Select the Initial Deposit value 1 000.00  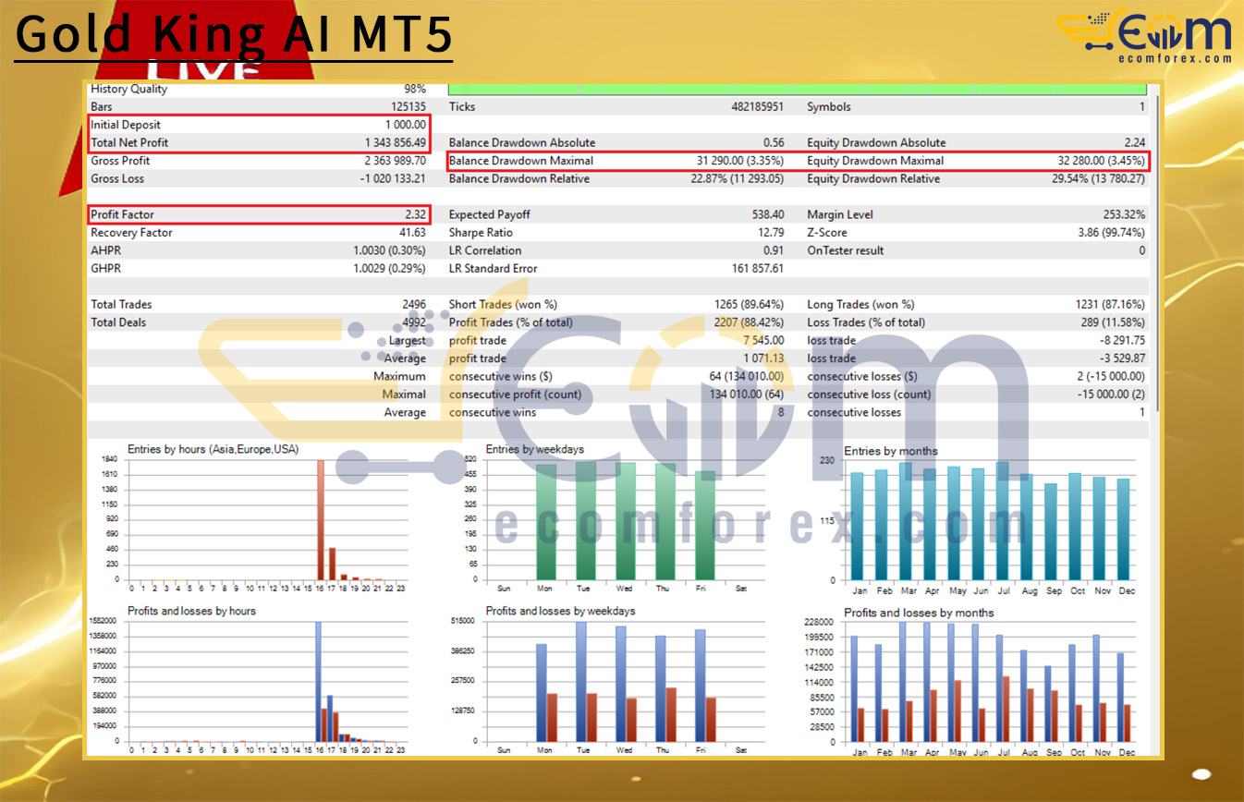point(405,125)
